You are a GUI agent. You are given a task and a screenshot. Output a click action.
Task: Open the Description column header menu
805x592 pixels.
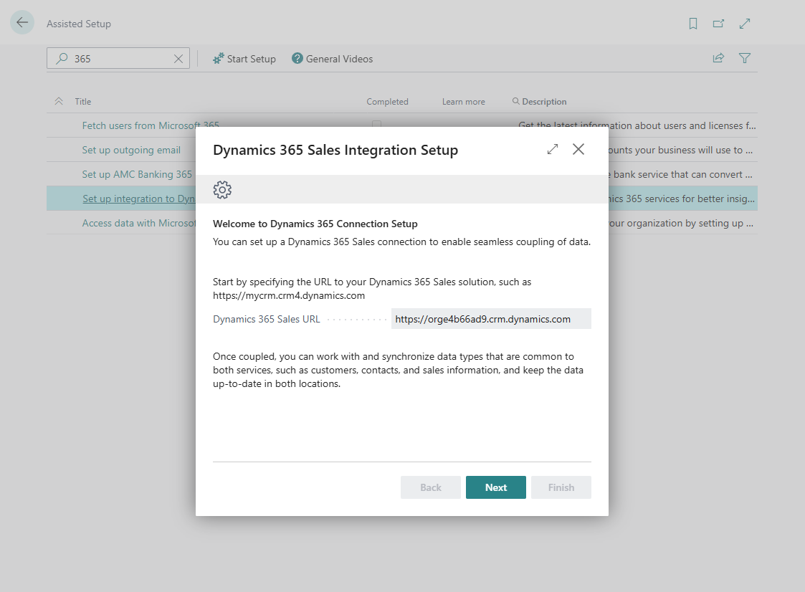coord(543,102)
